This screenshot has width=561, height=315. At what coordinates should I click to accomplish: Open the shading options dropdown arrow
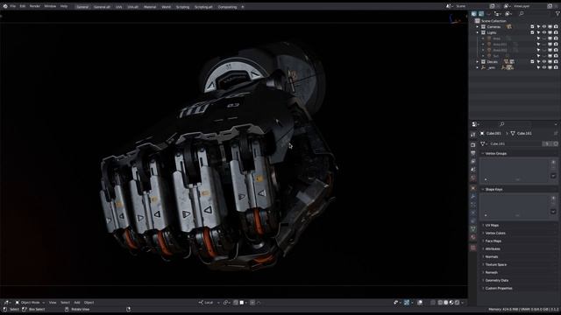coord(463,303)
